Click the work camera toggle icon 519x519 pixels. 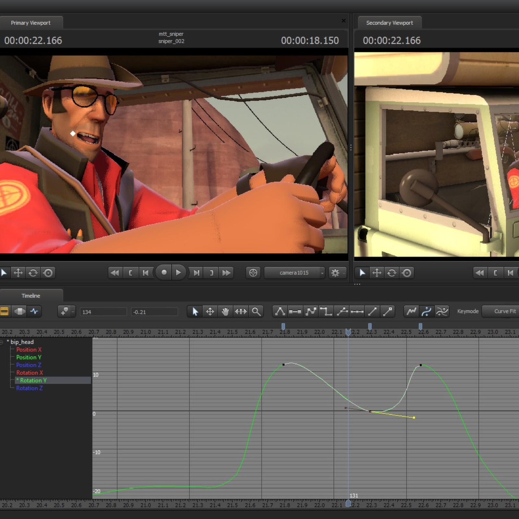point(253,273)
